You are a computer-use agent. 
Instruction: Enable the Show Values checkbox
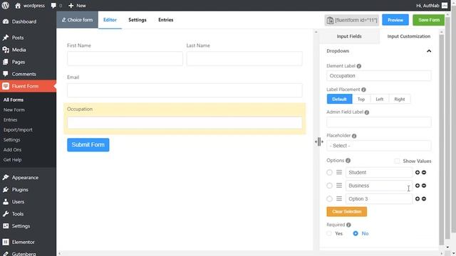tap(397, 161)
